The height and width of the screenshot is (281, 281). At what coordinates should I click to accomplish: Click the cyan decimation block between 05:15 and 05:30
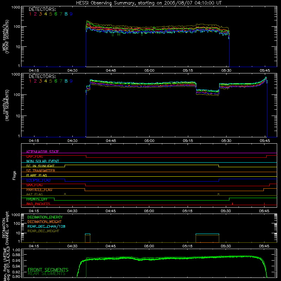[207, 234]
